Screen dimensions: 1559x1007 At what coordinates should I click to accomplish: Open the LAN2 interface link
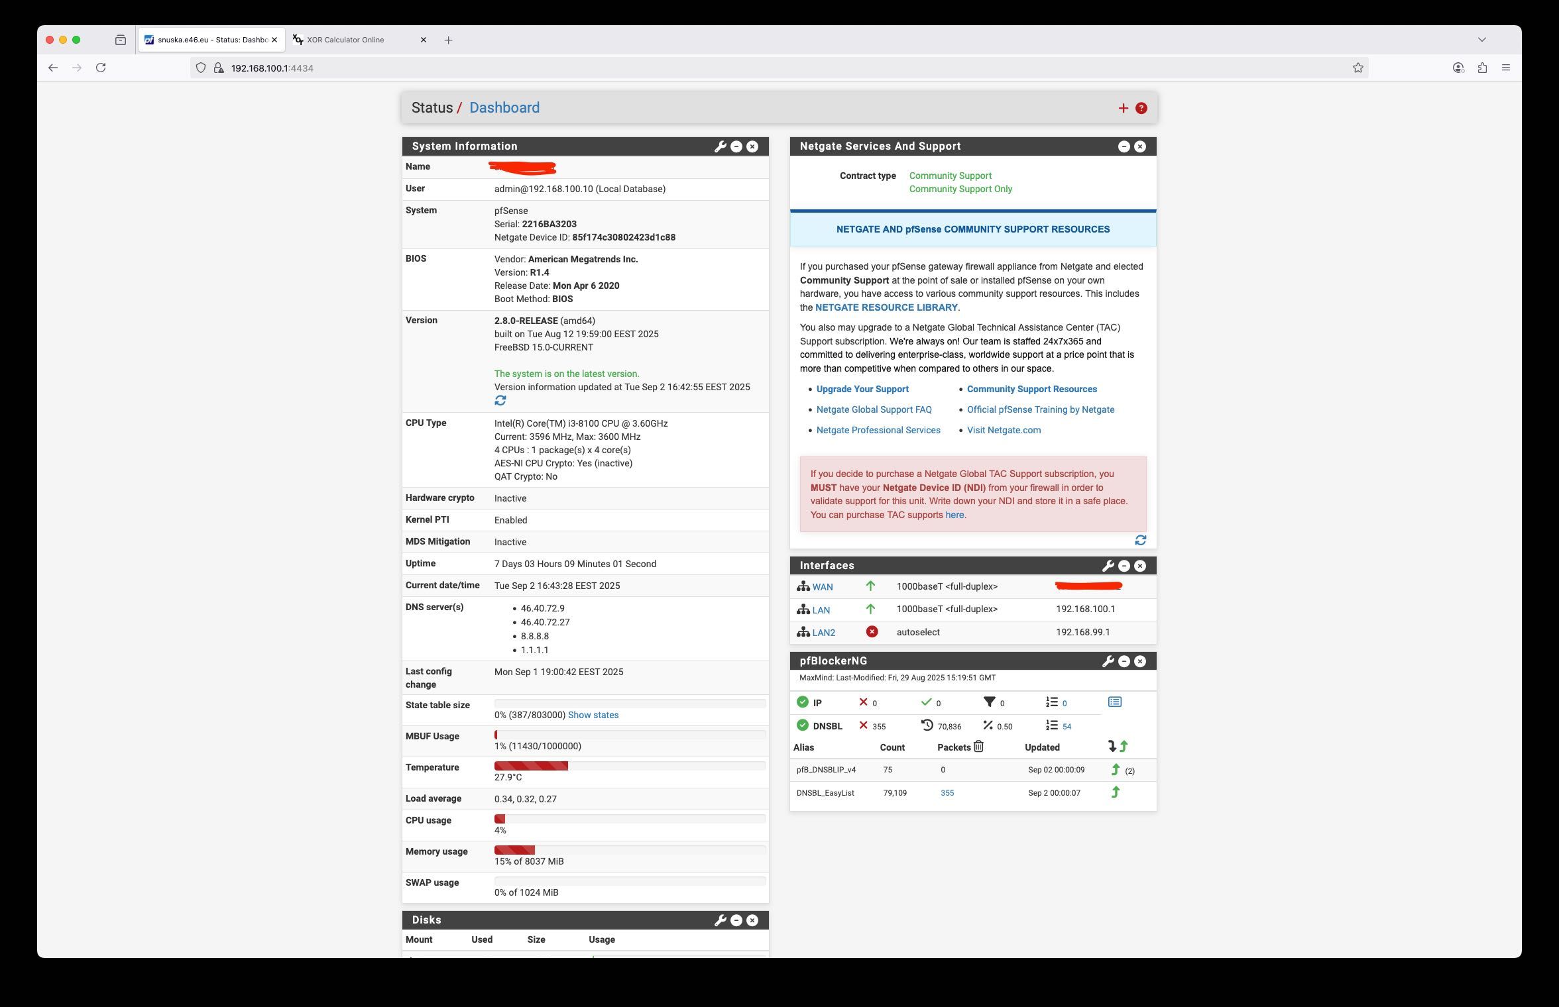point(824,633)
